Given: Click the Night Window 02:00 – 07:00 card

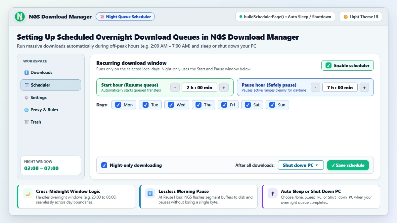Looking at the screenshot, I should coord(51,165).
